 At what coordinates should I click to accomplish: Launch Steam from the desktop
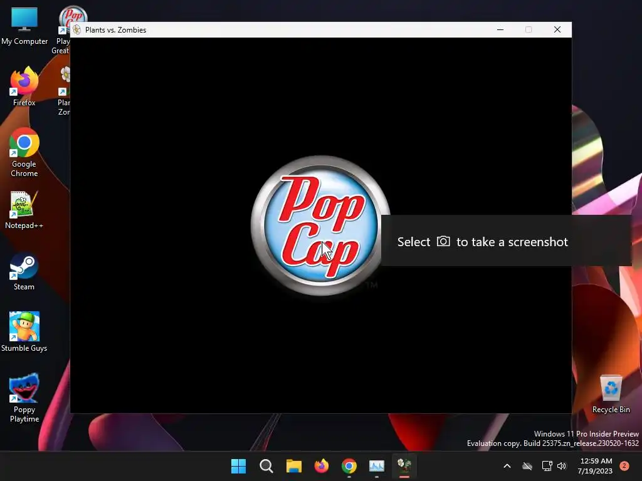pyautogui.click(x=24, y=271)
